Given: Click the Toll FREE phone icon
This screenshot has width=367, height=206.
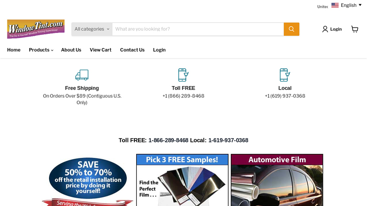Looking at the screenshot, I should (183, 75).
